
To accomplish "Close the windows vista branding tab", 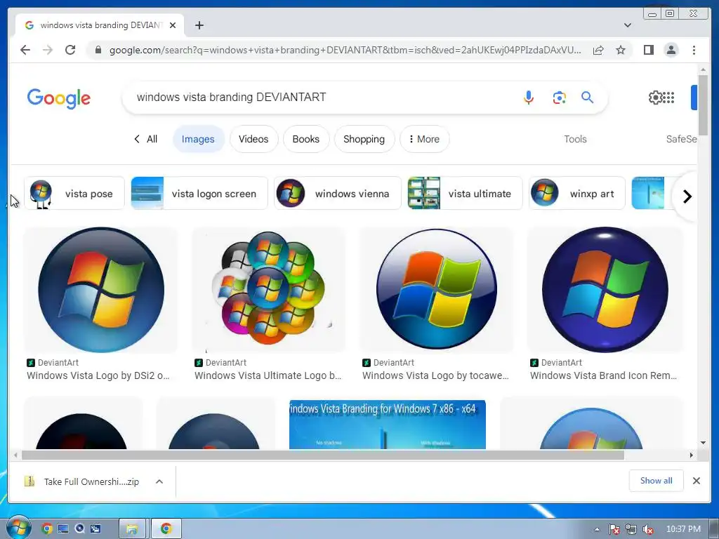I will [173, 25].
